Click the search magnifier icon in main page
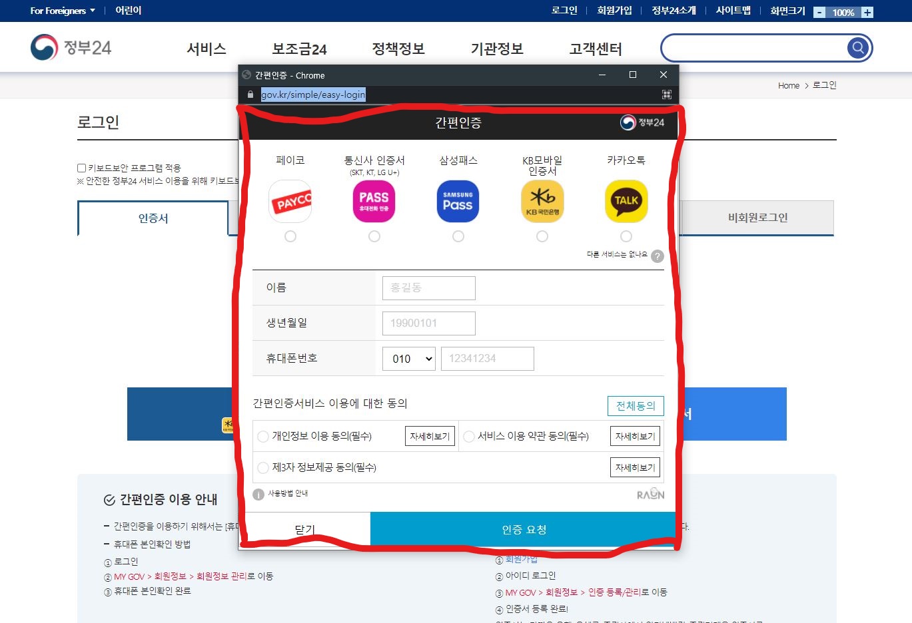Screen dimensions: 912x623 (858, 48)
